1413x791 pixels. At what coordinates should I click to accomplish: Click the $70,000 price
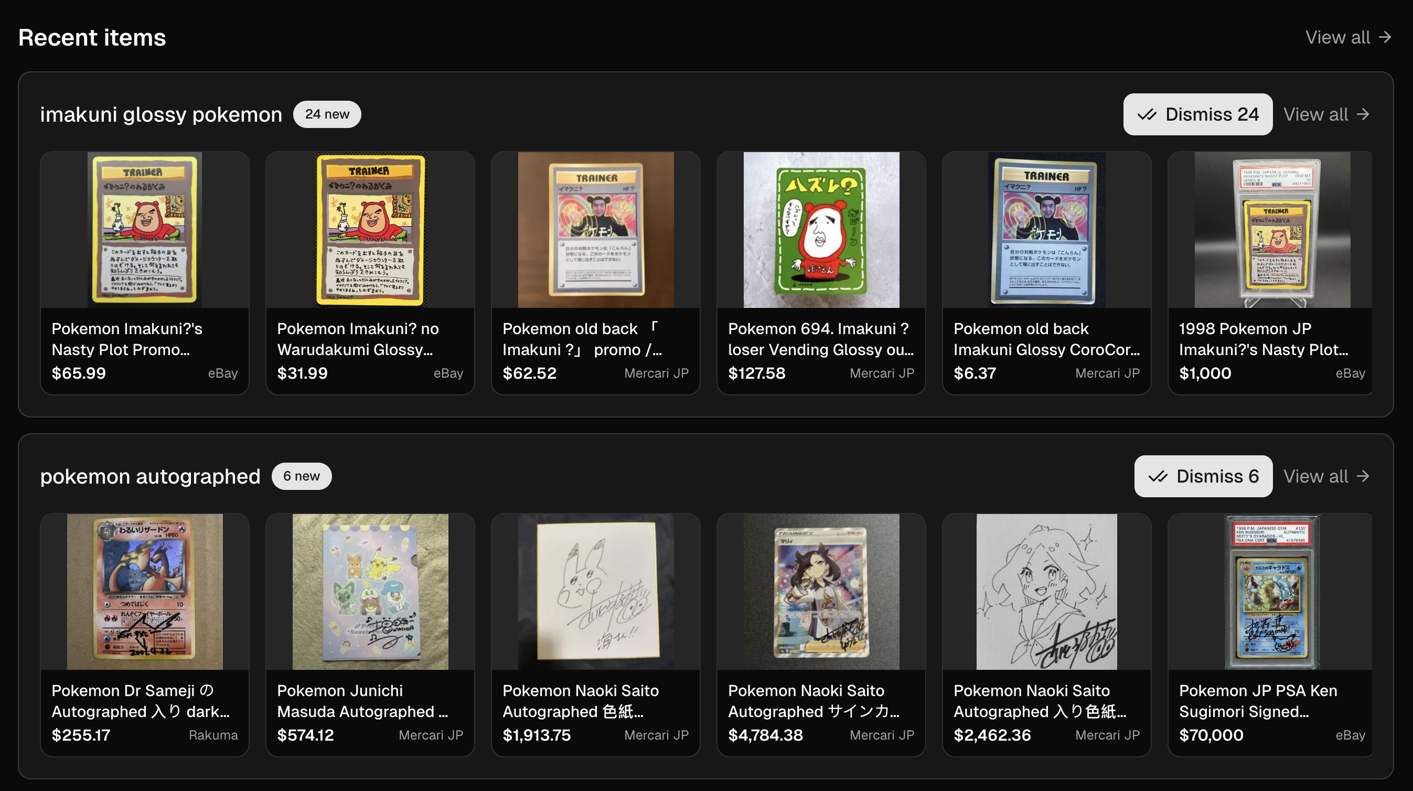[1211, 735]
